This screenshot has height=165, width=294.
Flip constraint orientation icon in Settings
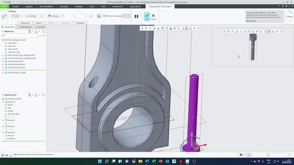91,16
